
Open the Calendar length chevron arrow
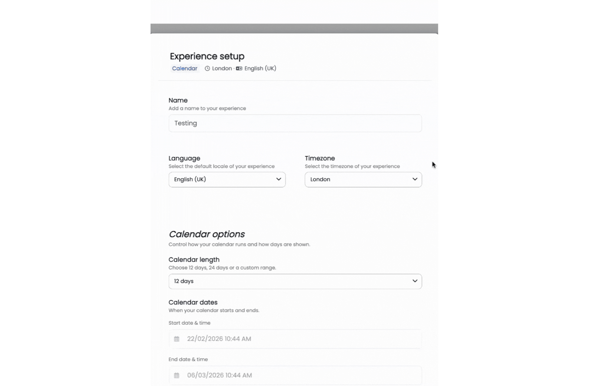click(x=414, y=281)
